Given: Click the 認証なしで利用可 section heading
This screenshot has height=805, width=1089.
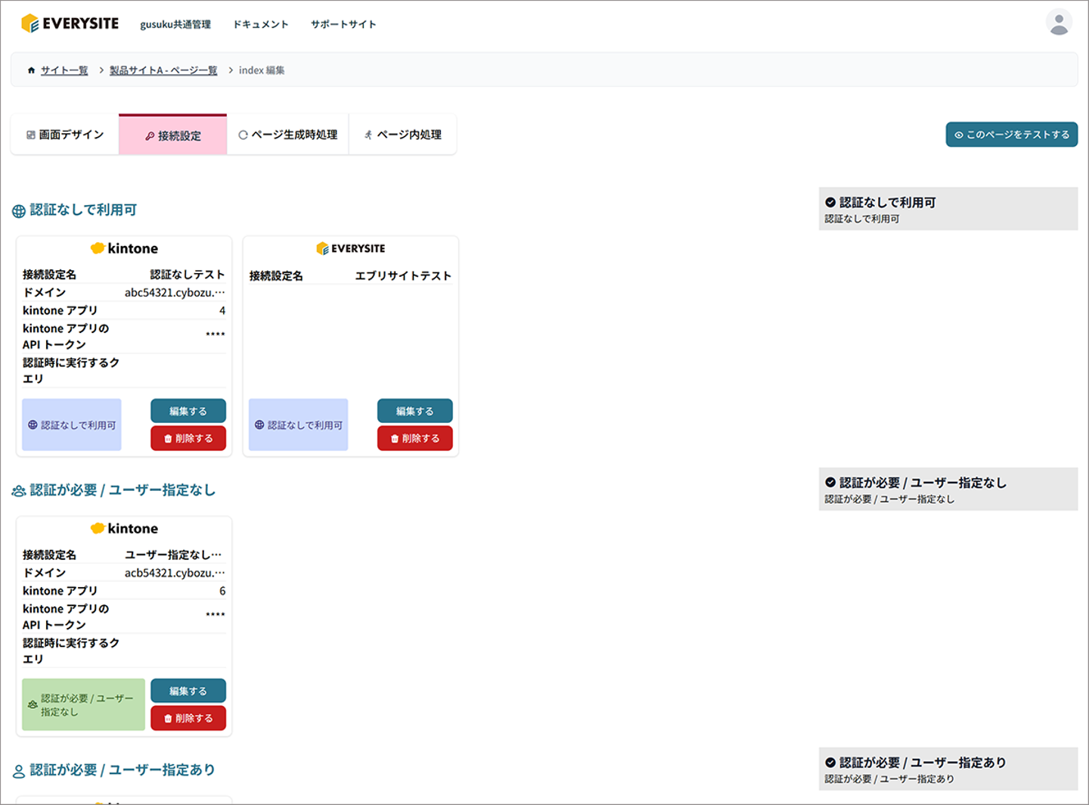Looking at the screenshot, I should click(83, 210).
